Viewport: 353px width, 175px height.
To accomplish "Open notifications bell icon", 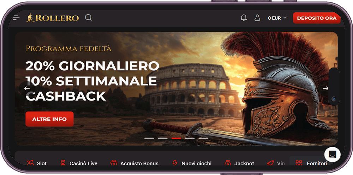I will click(244, 18).
